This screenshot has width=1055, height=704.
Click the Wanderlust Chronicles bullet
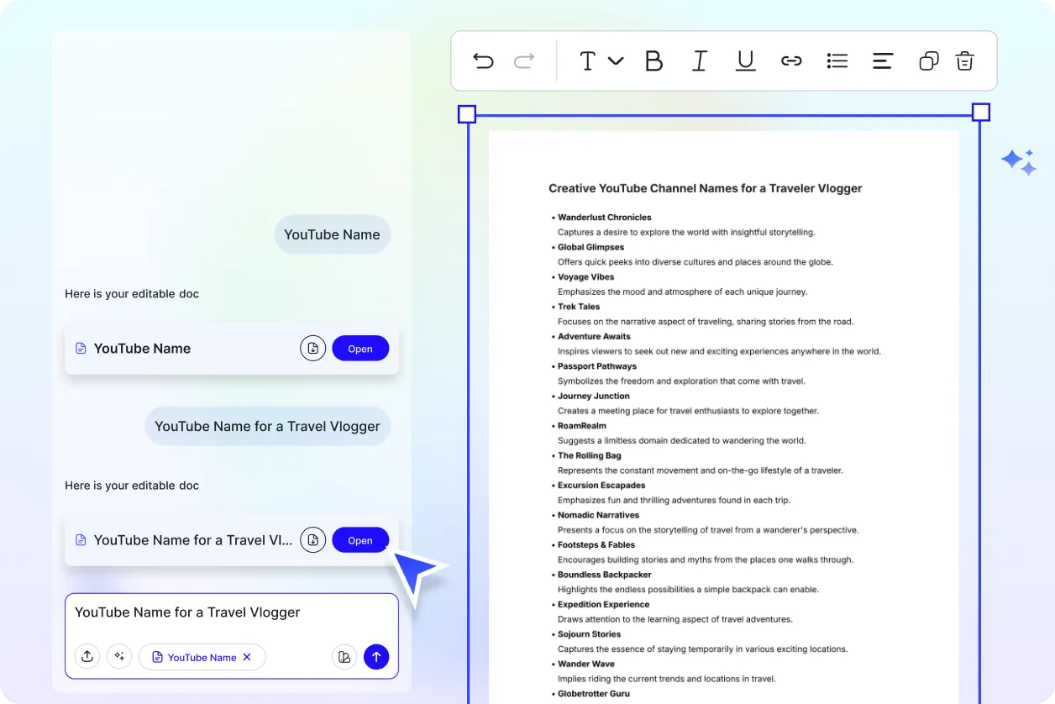pyautogui.click(x=605, y=218)
